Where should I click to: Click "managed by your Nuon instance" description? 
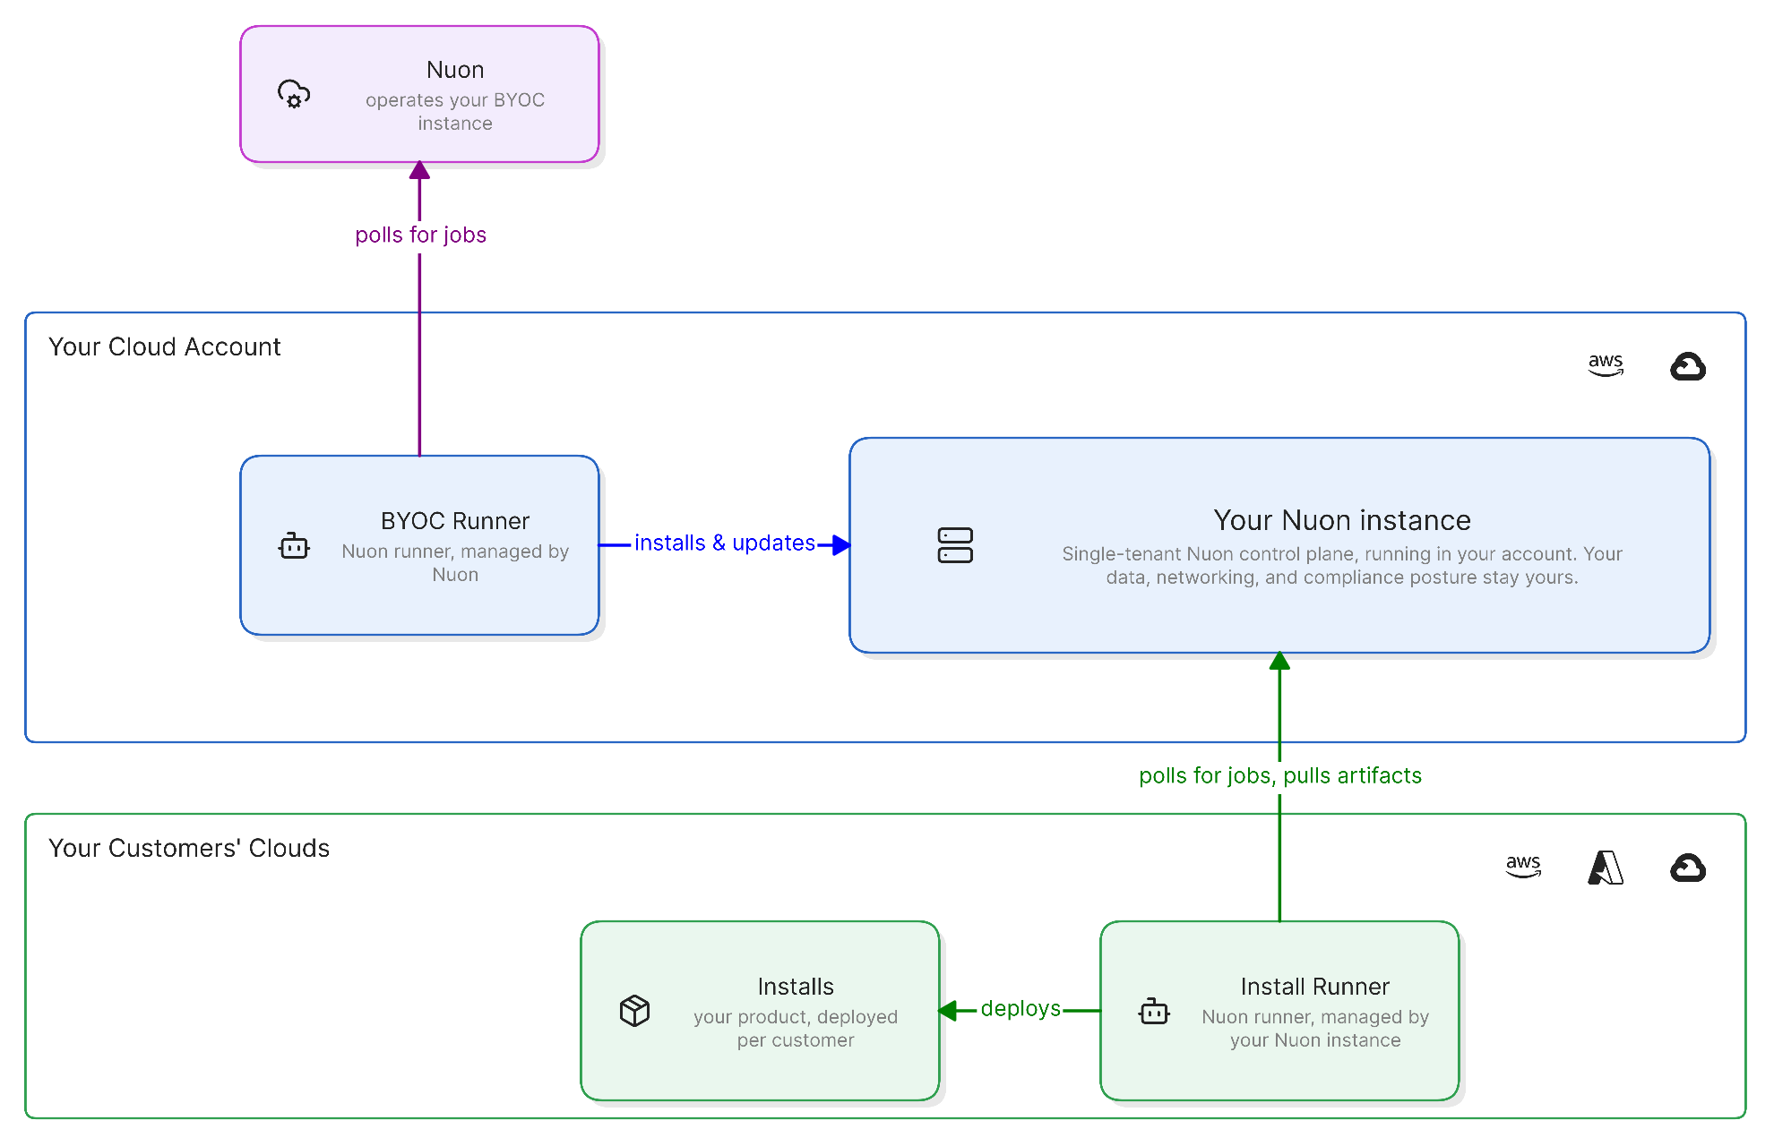tap(1315, 1029)
